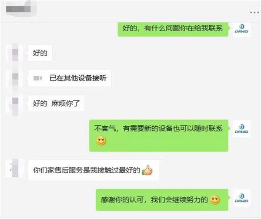The width and height of the screenshot is (261, 219).
Task: Open 已在其他设备接听 call record
Action: point(70,78)
